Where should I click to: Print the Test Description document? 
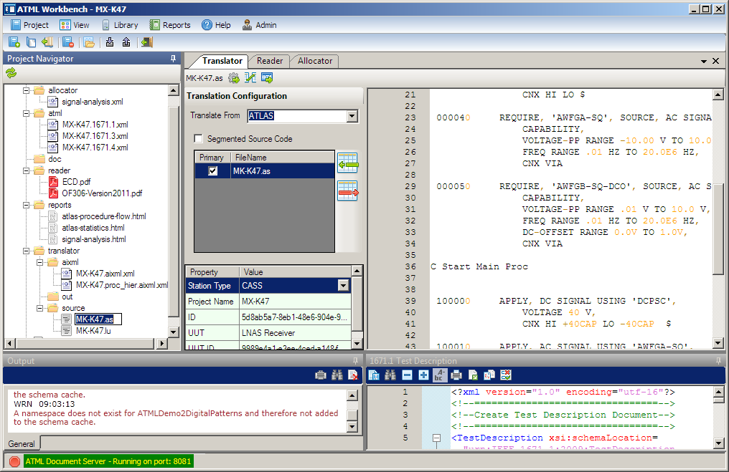456,375
